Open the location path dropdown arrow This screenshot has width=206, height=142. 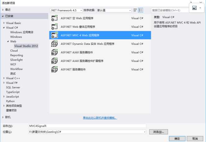[x=145, y=132]
